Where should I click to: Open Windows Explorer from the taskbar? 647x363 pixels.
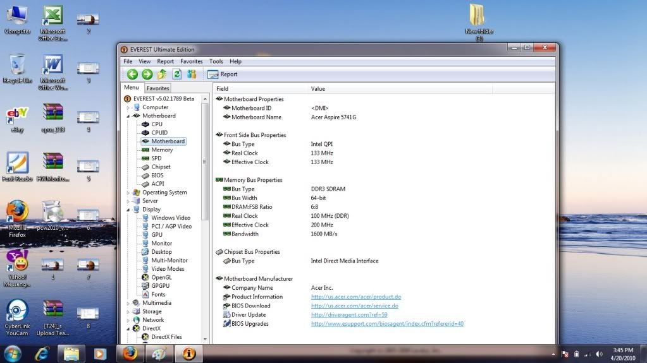pos(71,354)
